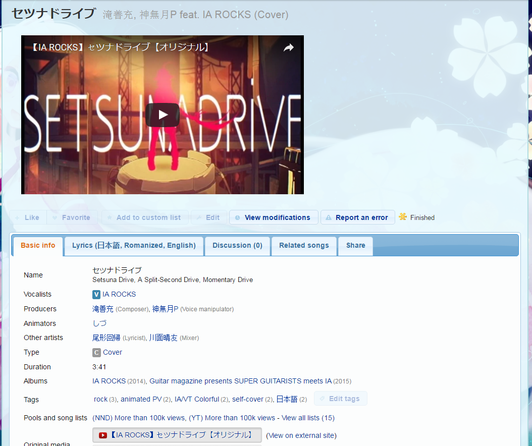Open voice manipulator 神無月P link
The width and height of the screenshot is (532, 446).
click(165, 309)
